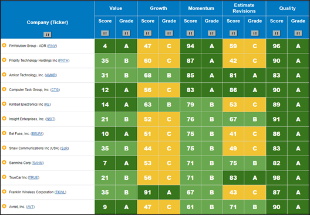Open the PRTH ticker link
Viewport: 310px width, 215px height.
(x=64, y=61)
